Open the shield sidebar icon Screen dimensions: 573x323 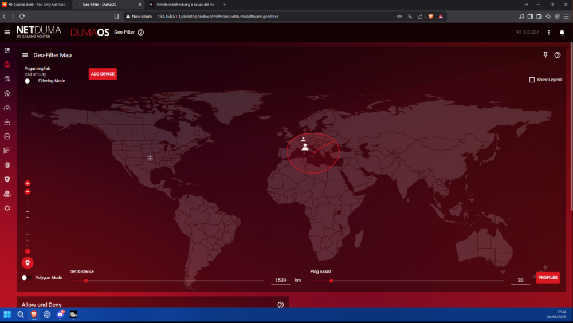click(7, 179)
